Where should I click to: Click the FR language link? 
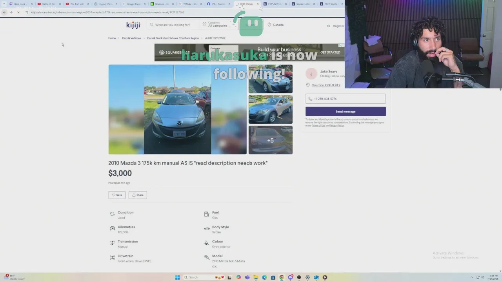[x=328, y=26]
